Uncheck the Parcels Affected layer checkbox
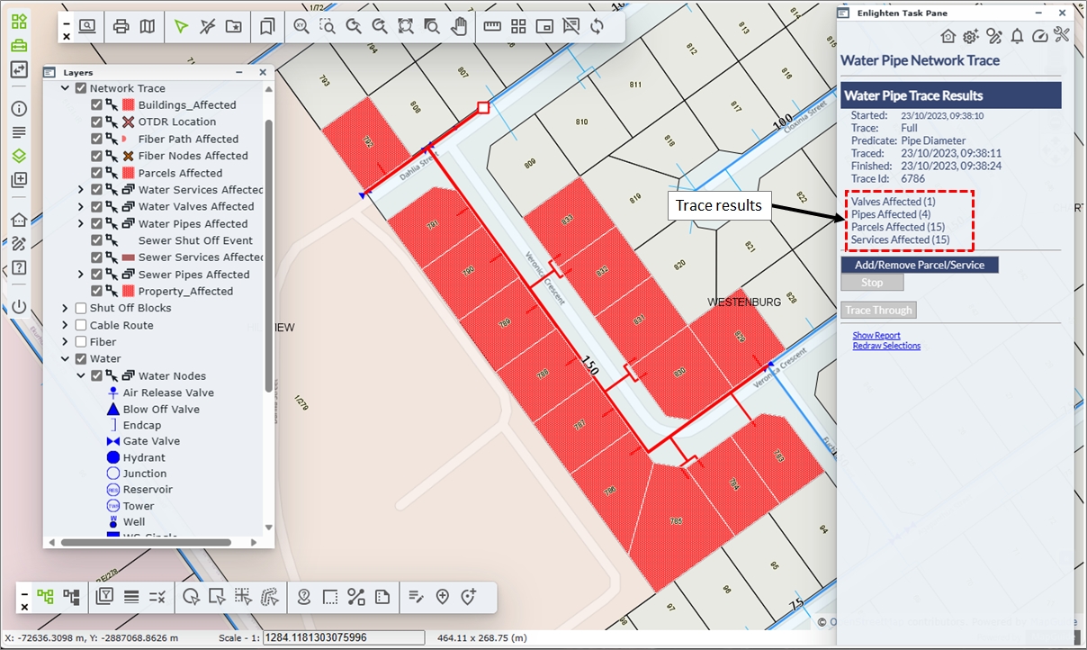 [97, 173]
